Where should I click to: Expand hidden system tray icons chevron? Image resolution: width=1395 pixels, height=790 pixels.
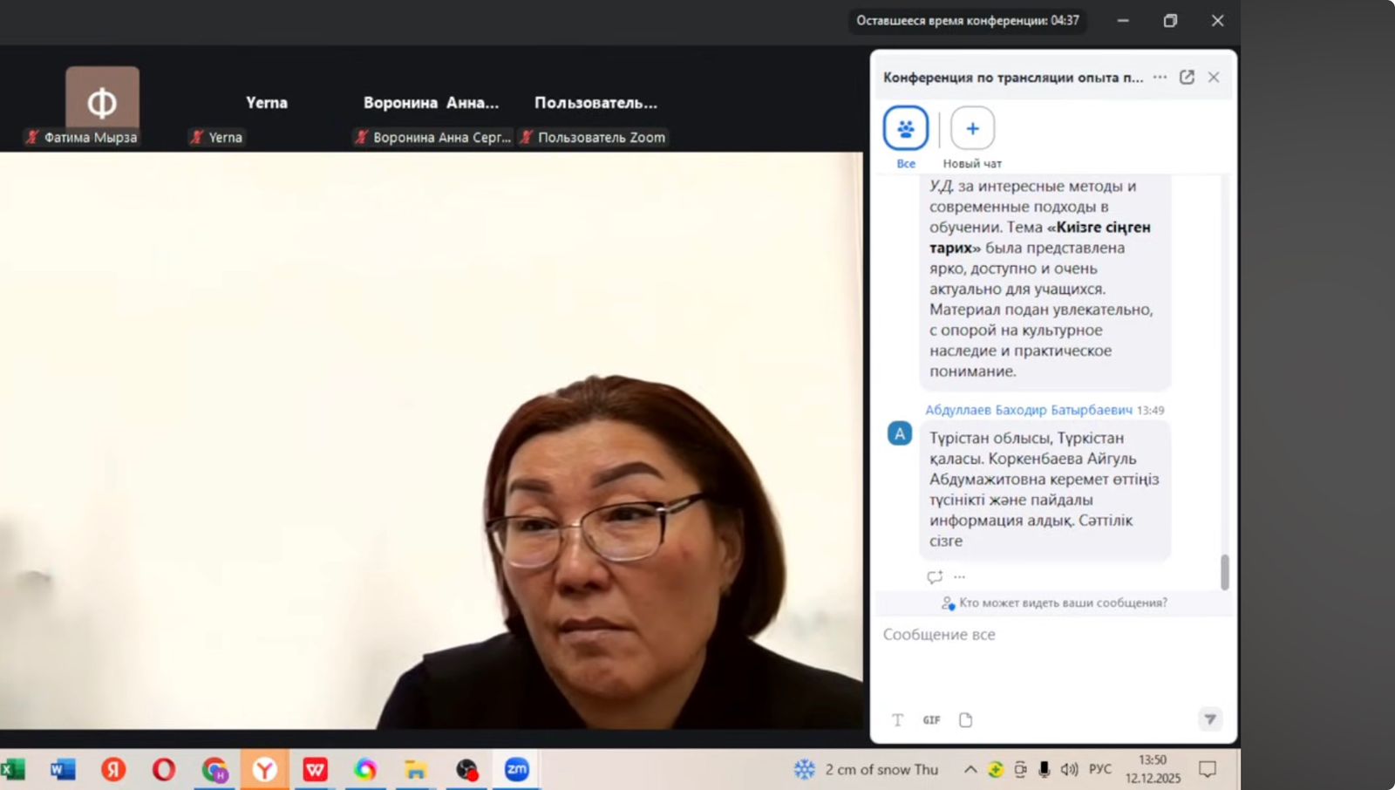(970, 769)
